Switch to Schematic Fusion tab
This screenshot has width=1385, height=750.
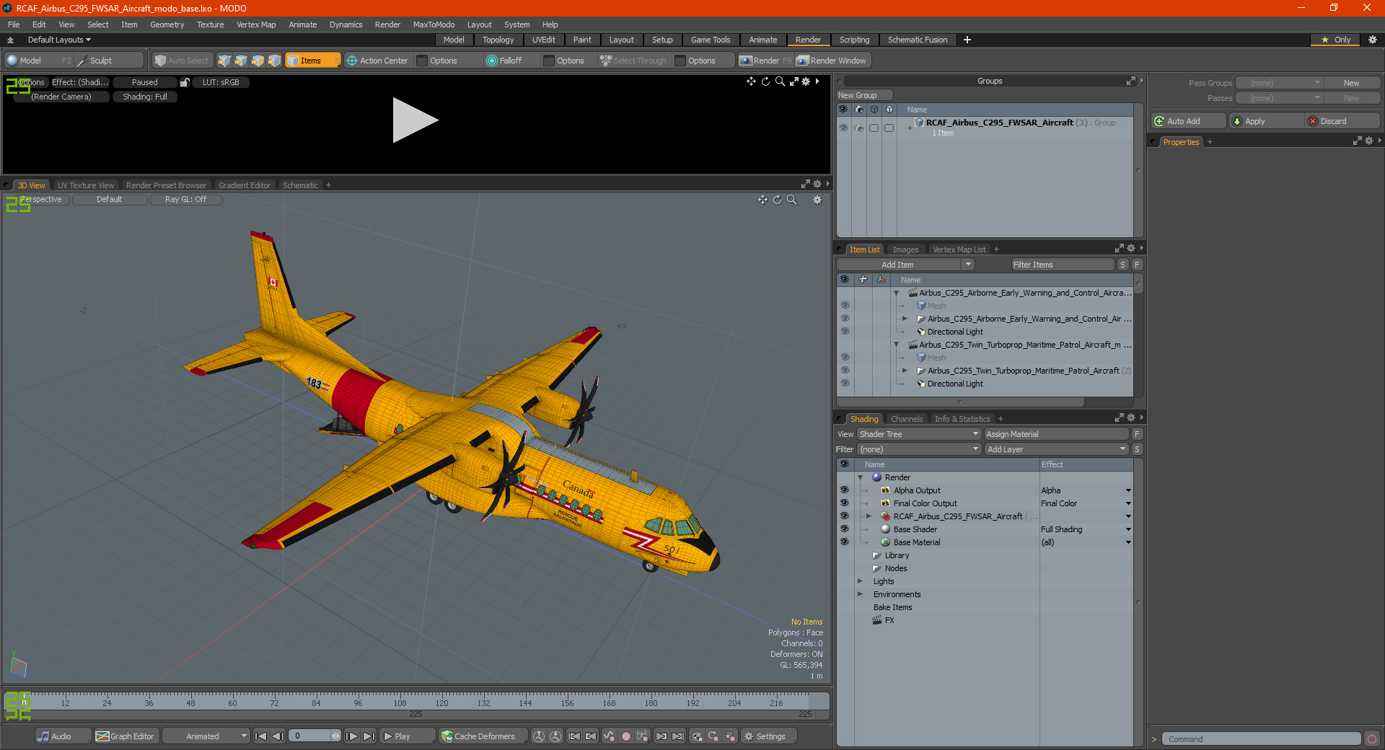pos(918,40)
